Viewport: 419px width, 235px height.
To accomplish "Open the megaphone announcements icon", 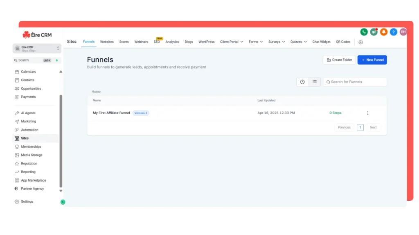I will tap(374, 32).
